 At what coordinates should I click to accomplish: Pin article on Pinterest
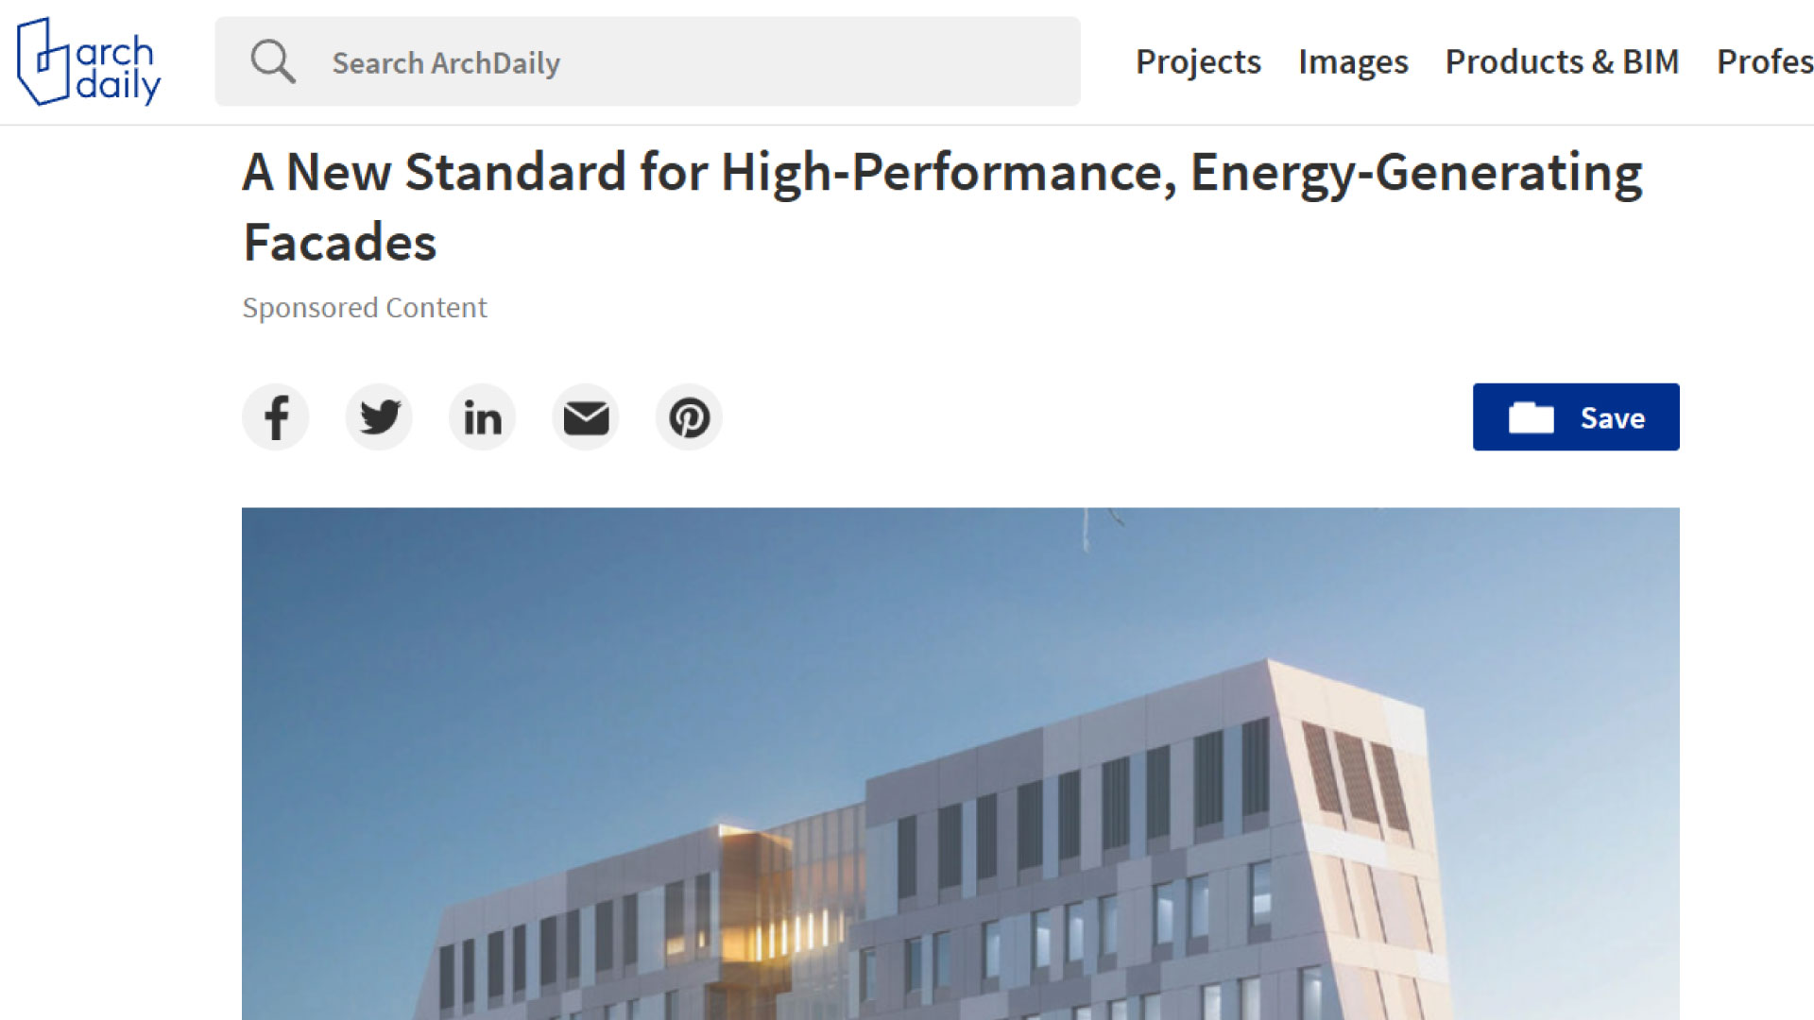click(x=689, y=417)
